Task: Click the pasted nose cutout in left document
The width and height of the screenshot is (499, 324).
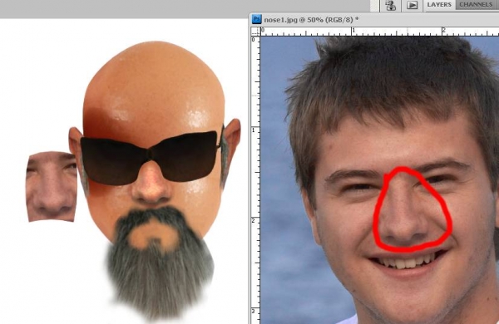Action: (52, 186)
